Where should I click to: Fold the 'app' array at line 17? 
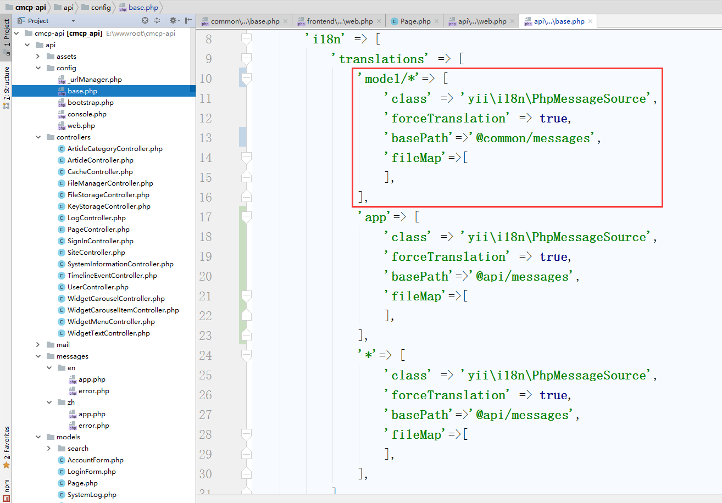click(246, 217)
